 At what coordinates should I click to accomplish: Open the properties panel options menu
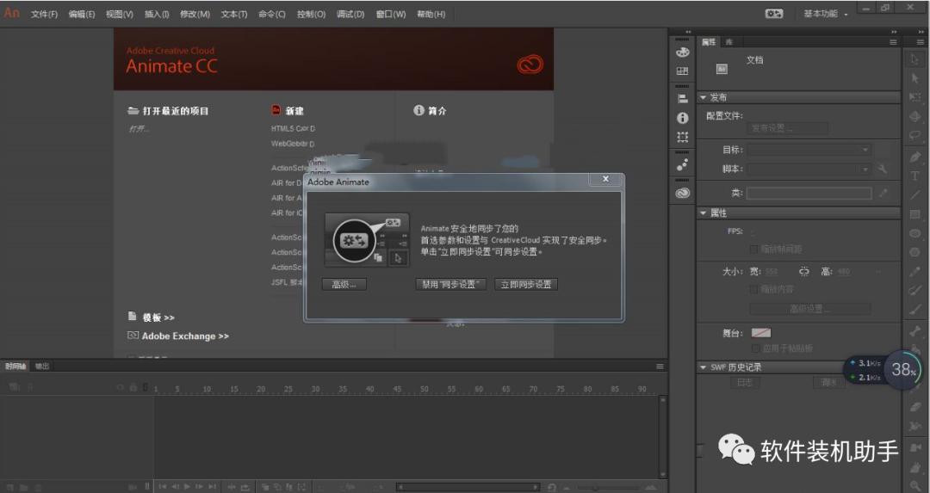point(893,42)
